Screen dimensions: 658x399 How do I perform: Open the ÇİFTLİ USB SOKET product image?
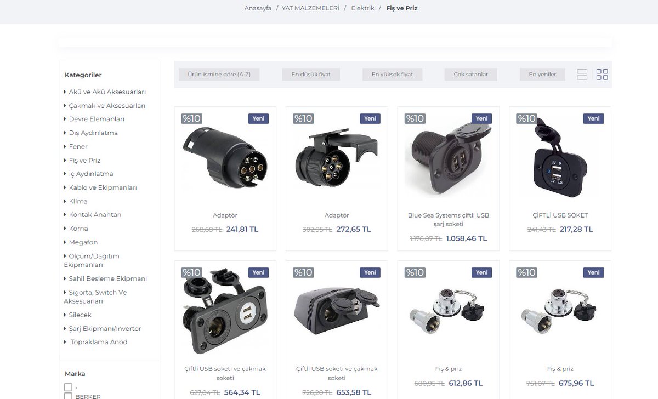[x=560, y=157]
